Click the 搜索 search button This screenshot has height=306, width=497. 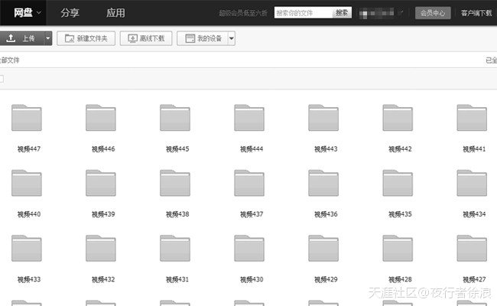pyautogui.click(x=342, y=13)
